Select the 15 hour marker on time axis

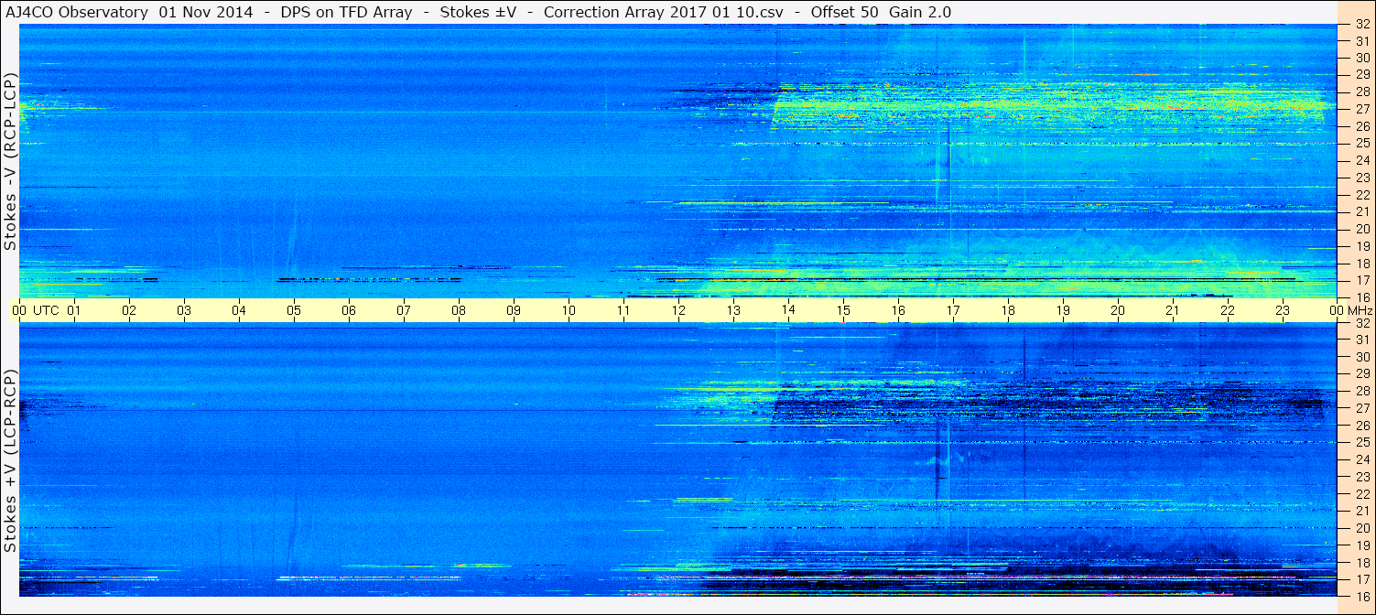[x=843, y=310]
